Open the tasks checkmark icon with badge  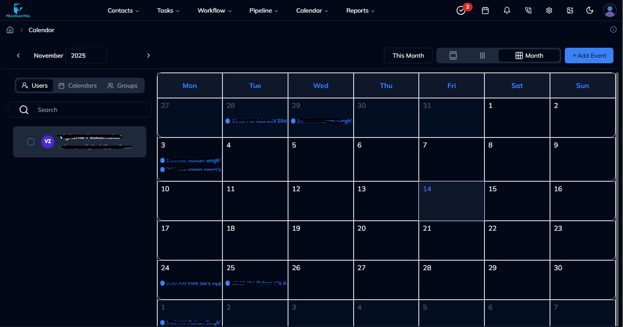click(x=461, y=10)
